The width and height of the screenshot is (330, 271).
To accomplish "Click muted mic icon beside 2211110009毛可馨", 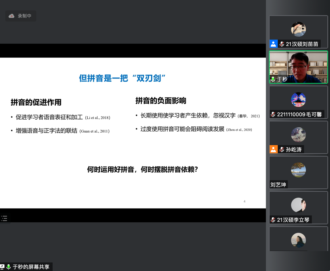I will [x=273, y=114].
